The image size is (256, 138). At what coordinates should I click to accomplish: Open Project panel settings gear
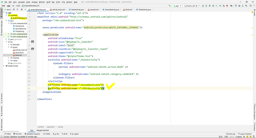(x=22, y=10)
